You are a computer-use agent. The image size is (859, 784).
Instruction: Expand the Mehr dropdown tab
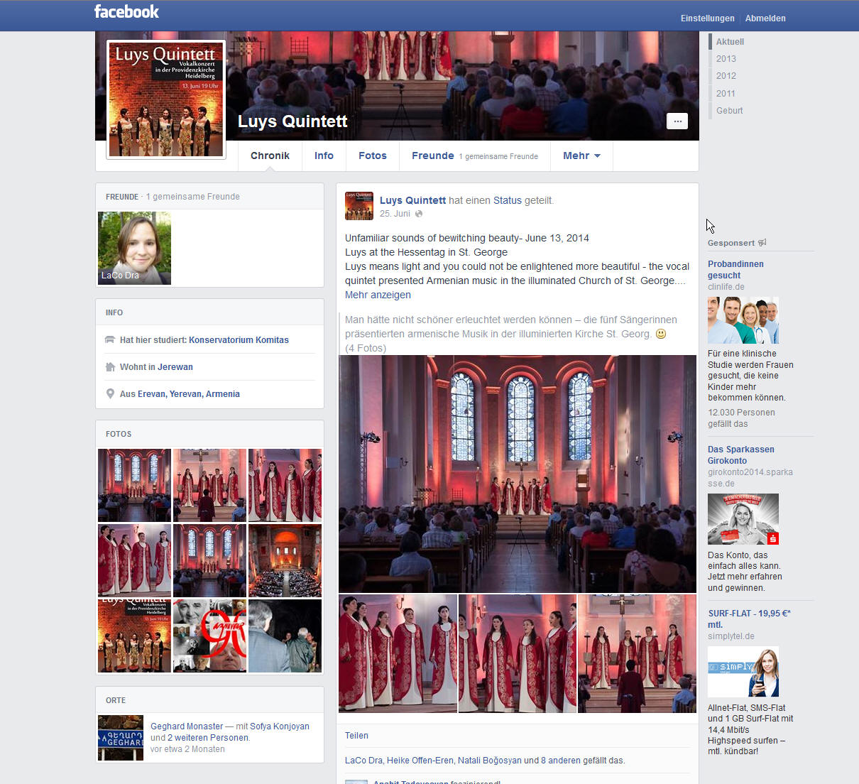tap(581, 156)
